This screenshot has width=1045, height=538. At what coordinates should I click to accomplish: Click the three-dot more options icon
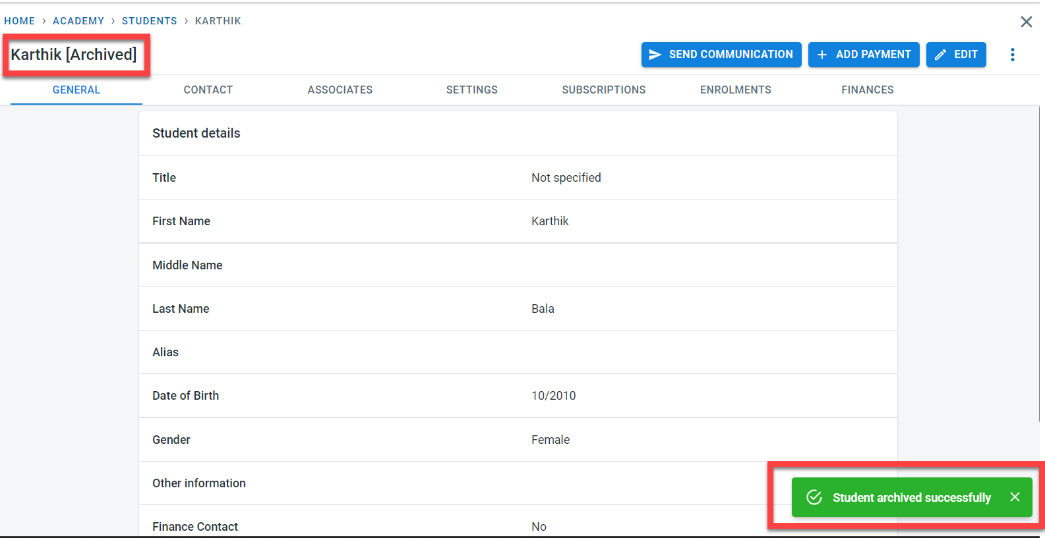1012,55
